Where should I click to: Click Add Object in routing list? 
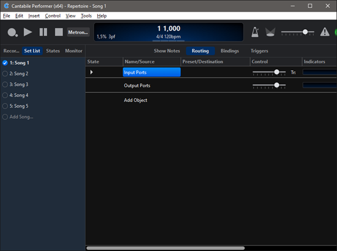pyautogui.click(x=135, y=100)
